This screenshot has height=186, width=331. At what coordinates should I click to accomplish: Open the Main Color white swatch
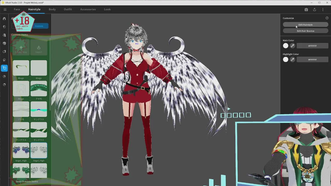(x=285, y=46)
